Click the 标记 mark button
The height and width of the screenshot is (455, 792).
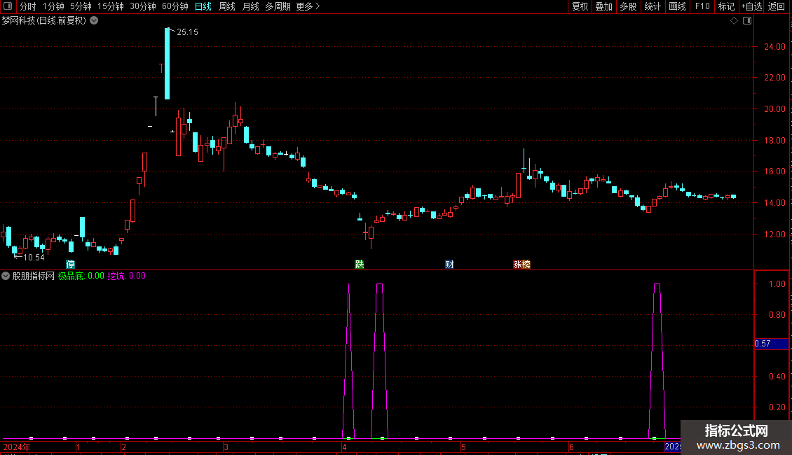[x=726, y=6]
